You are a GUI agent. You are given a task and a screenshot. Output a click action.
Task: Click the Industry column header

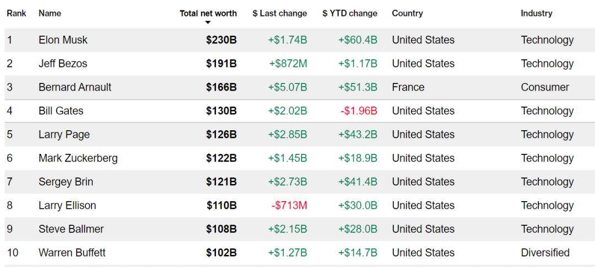[x=537, y=13]
